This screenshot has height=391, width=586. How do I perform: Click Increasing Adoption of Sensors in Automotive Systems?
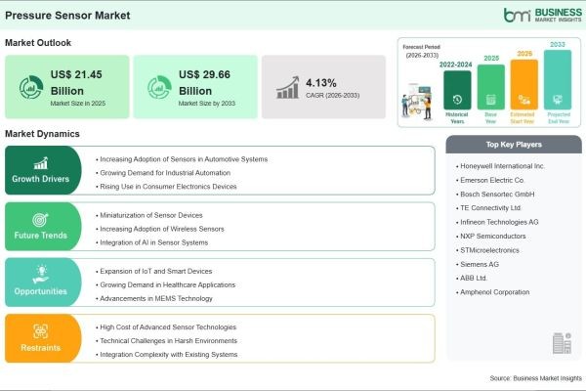tap(182, 159)
